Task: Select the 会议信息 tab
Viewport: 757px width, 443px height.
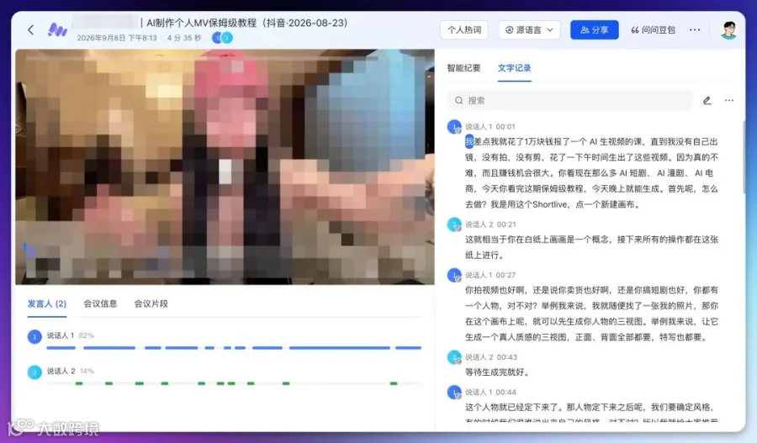Action: tap(100, 304)
